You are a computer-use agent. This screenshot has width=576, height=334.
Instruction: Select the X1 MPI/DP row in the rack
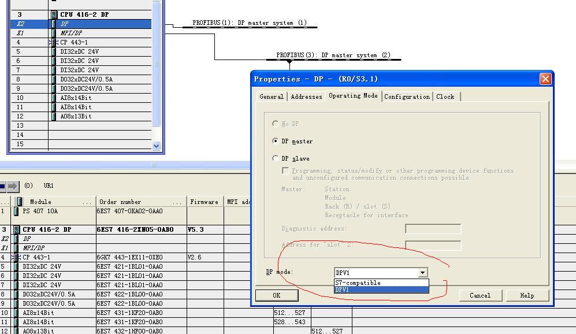(x=81, y=33)
